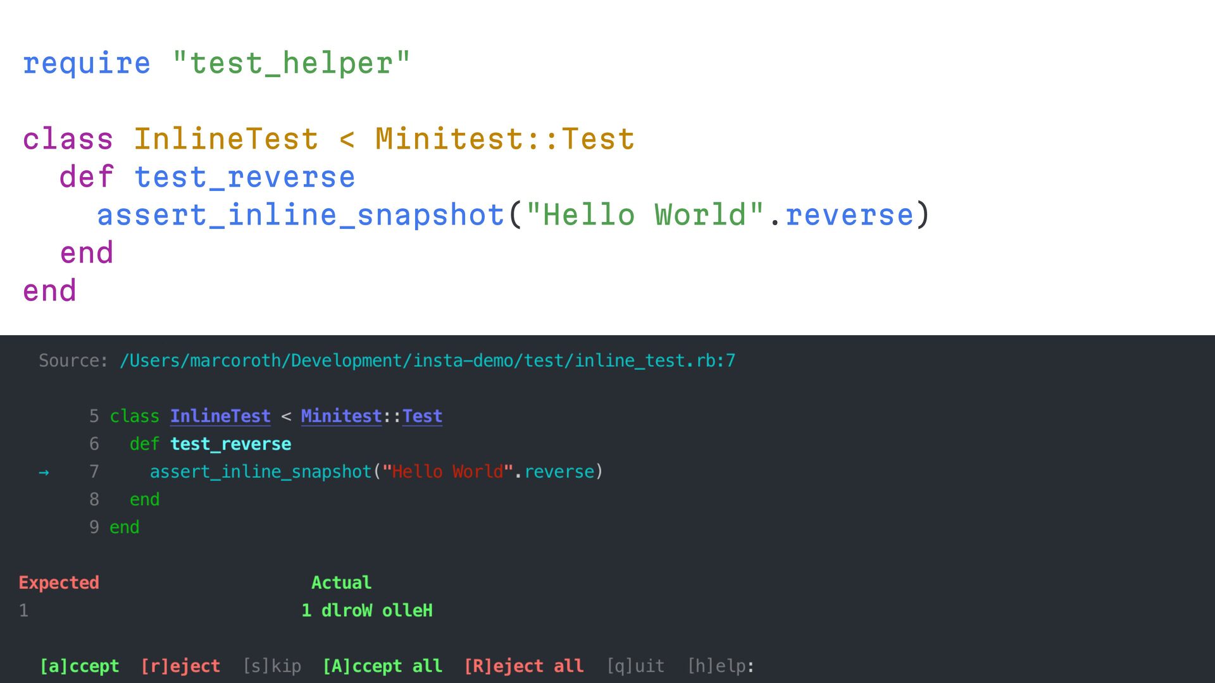Click Minitest::Test in the top code
The width and height of the screenshot is (1215, 683).
[505, 139]
